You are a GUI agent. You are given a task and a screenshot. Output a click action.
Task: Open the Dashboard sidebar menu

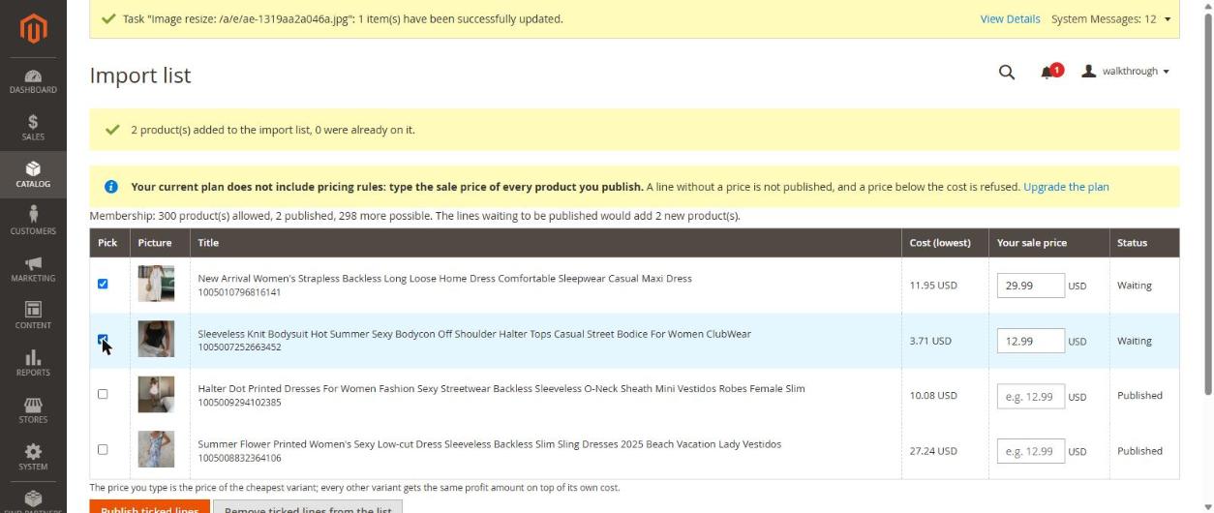click(x=33, y=81)
